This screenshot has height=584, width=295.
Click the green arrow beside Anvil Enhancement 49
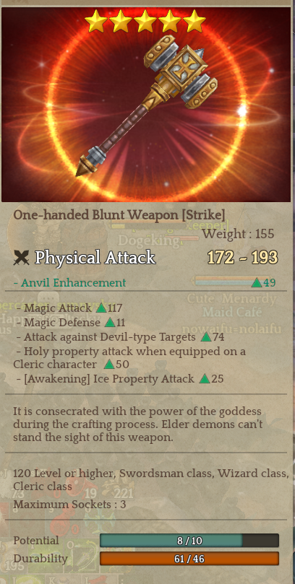(256, 283)
